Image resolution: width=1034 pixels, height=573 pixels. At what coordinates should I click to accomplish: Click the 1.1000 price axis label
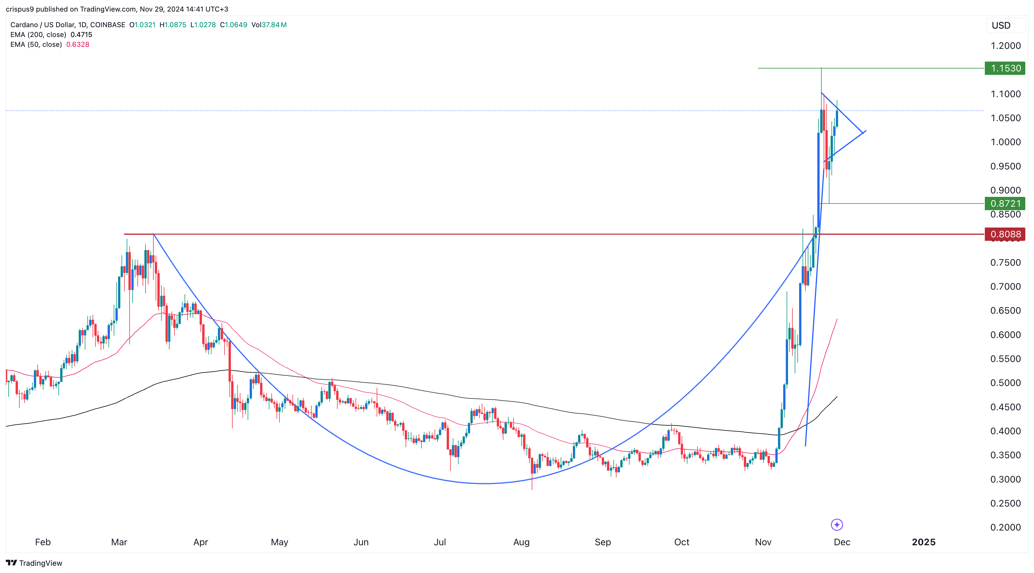point(1005,94)
